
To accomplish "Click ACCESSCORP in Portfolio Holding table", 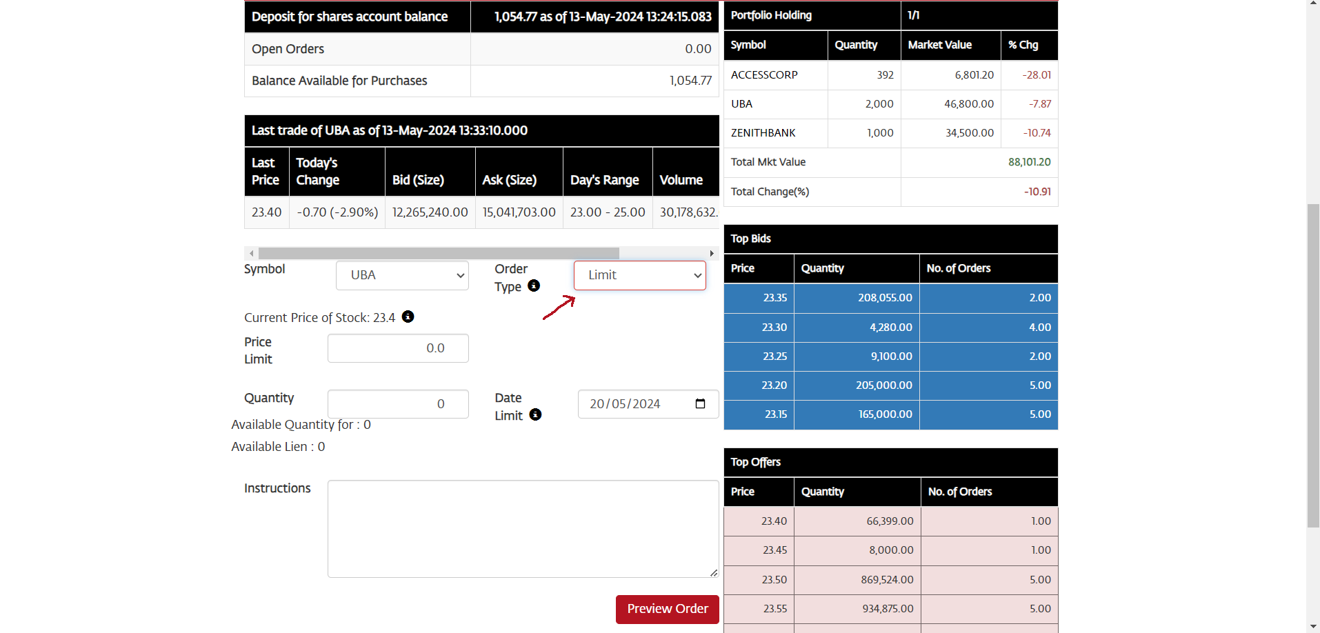I will click(x=764, y=75).
